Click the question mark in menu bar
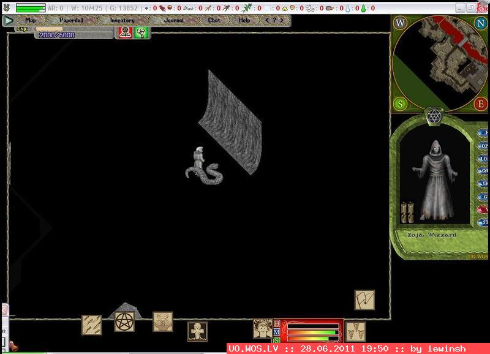The image size is (490, 354). [274, 20]
